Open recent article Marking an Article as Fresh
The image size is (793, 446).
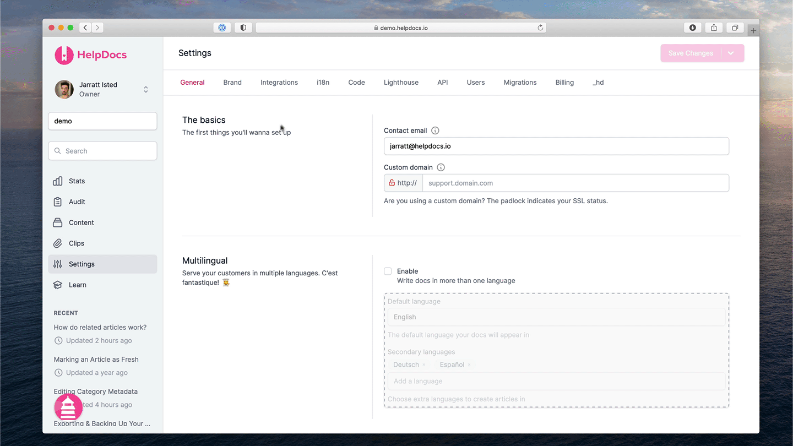pyautogui.click(x=96, y=360)
